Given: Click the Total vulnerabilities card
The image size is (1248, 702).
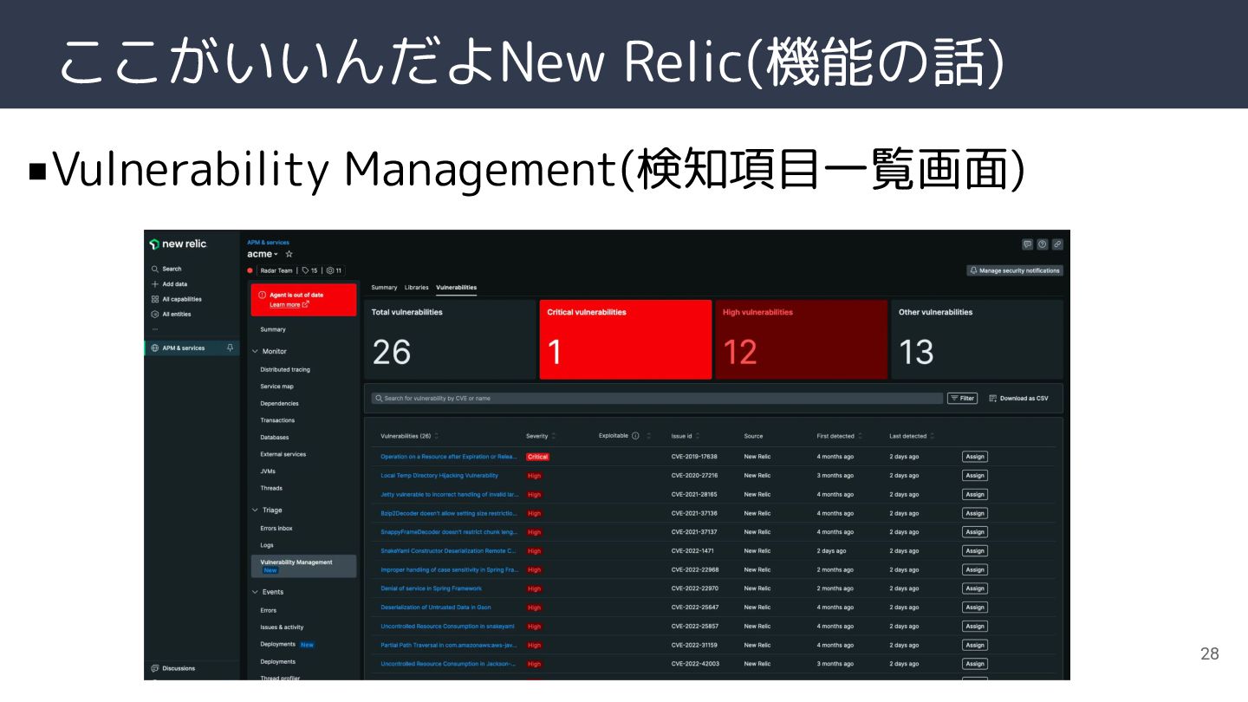Looking at the screenshot, I should click(450, 340).
